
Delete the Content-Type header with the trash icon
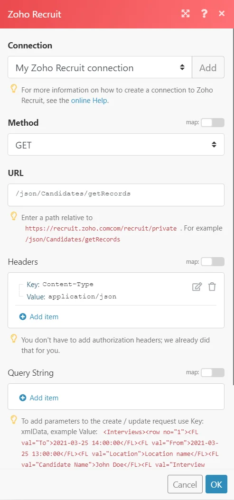[x=212, y=287]
